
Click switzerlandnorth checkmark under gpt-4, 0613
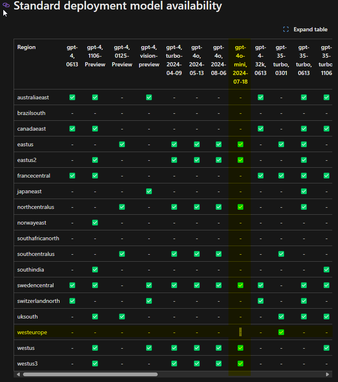coord(72,301)
